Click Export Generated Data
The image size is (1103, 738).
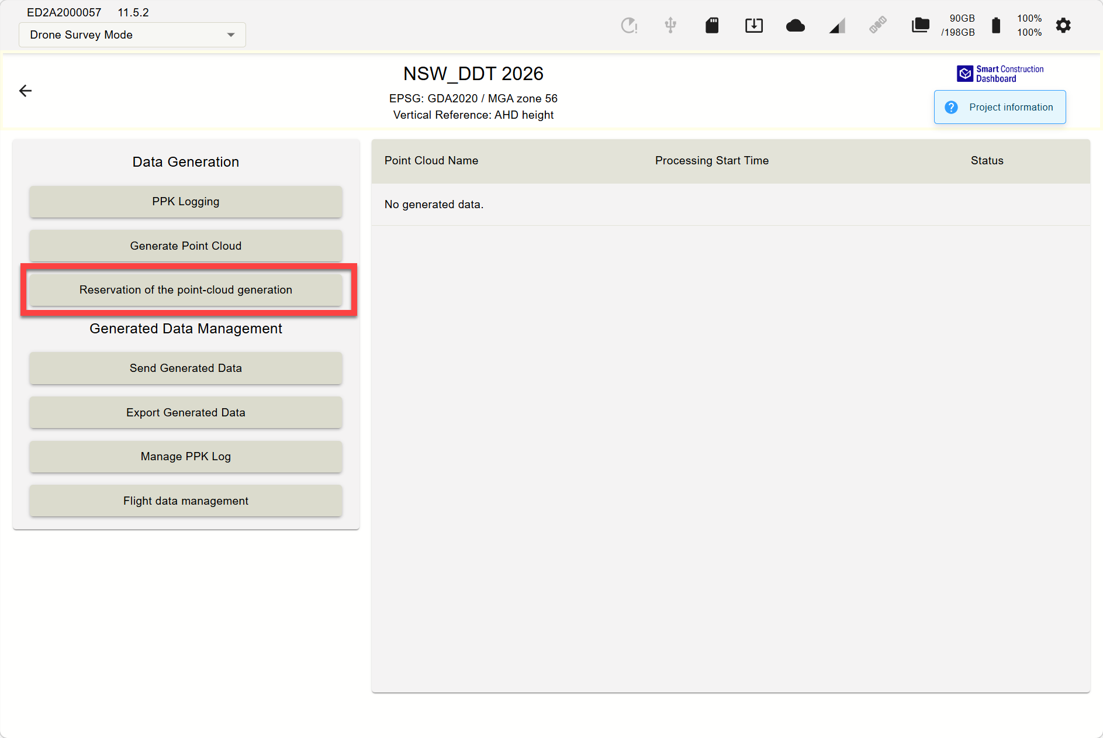tap(186, 413)
